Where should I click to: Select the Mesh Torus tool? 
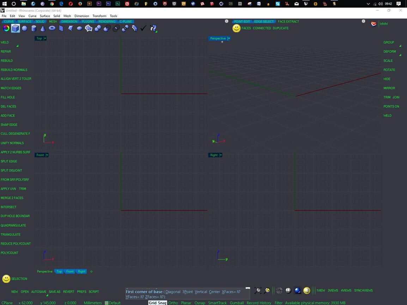pyautogui.click(x=52, y=28)
